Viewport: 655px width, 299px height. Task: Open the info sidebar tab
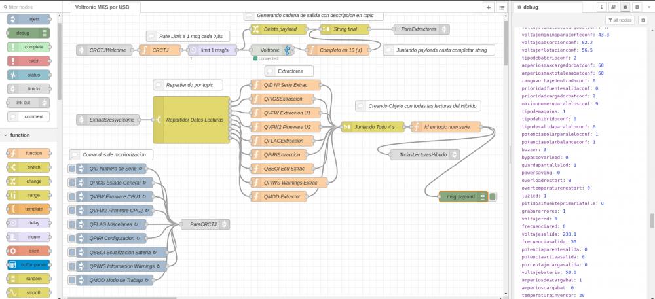[602, 7]
